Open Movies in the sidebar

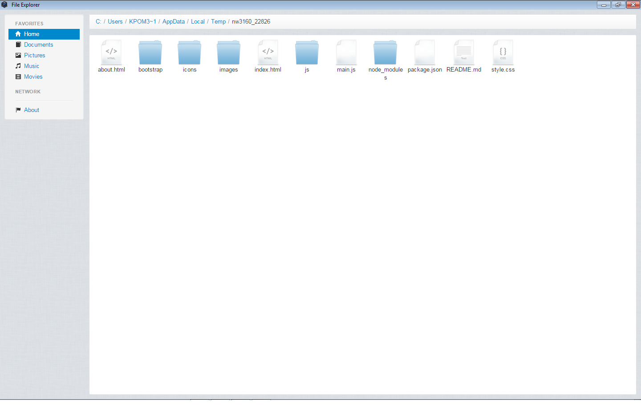[33, 77]
